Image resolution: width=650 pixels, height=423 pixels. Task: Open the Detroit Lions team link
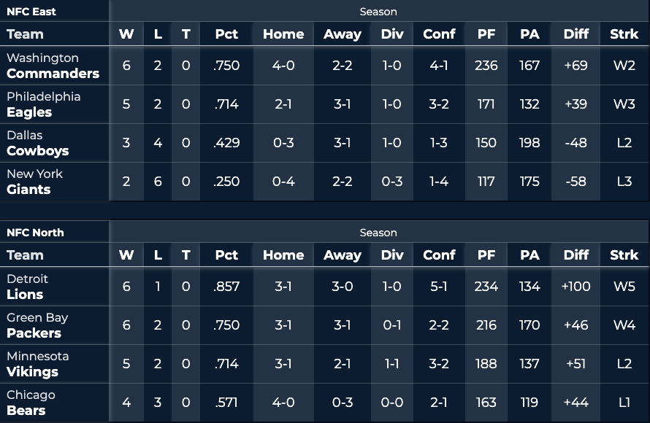[28, 287]
